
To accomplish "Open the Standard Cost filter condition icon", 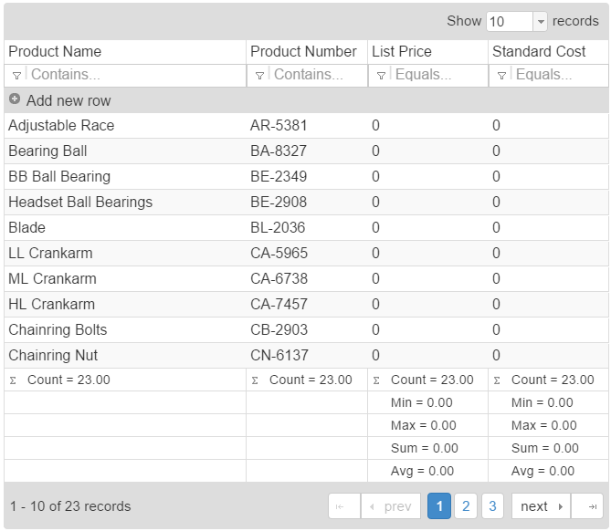I will click(x=501, y=76).
